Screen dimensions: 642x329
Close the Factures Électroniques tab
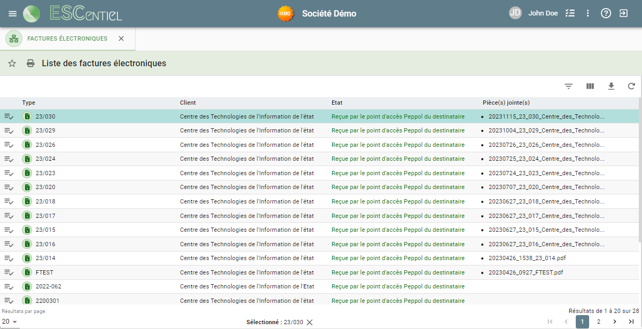coord(121,38)
